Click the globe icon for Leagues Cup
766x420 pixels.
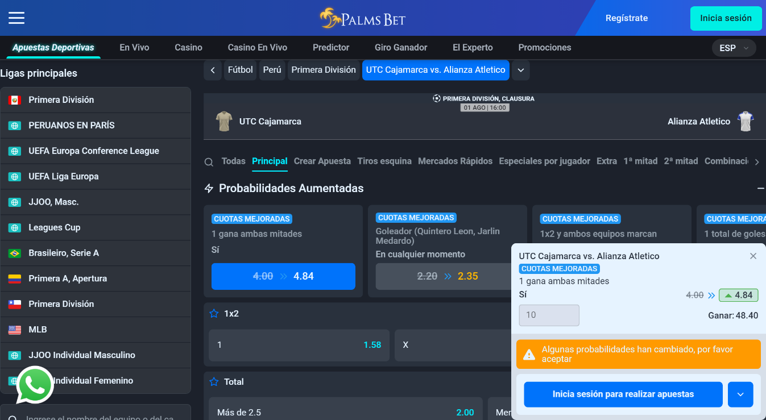click(x=15, y=228)
